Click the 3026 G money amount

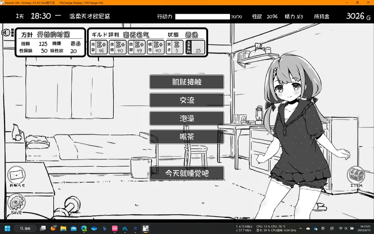359,16
